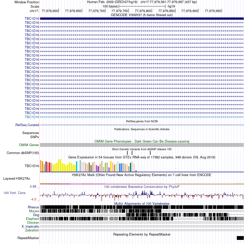
Task: Click the X_tropicalis alignment label
Action: pyautogui.click(x=30, y=226)
